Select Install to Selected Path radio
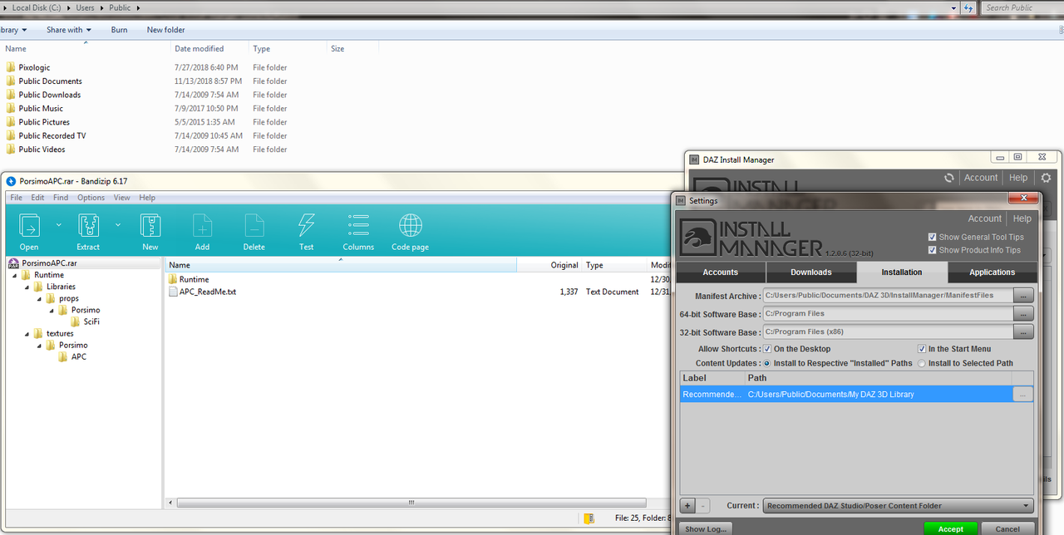Viewport: 1064px width, 535px height. [x=922, y=363]
